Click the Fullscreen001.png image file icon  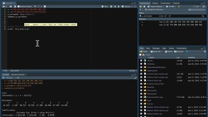(x=145, y=97)
